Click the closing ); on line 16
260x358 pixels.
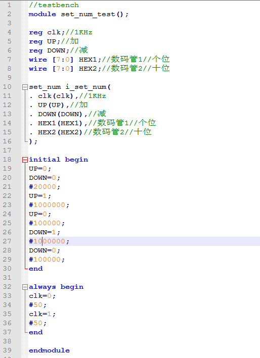point(33,141)
